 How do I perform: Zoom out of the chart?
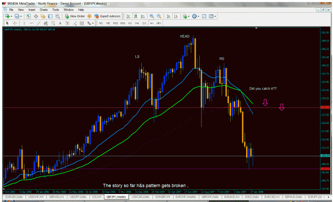point(159,16)
